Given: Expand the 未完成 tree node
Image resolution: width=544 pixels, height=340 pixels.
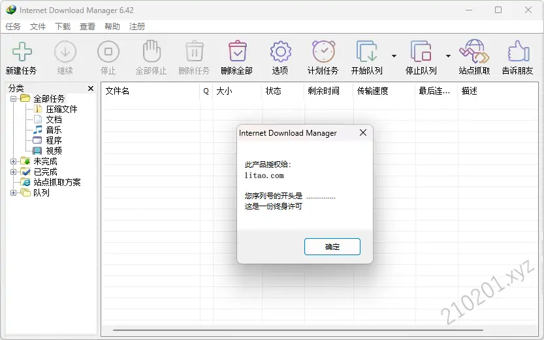Looking at the screenshot, I should point(13,161).
